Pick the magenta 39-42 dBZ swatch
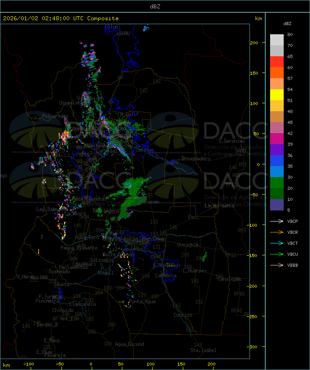 [277, 138]
